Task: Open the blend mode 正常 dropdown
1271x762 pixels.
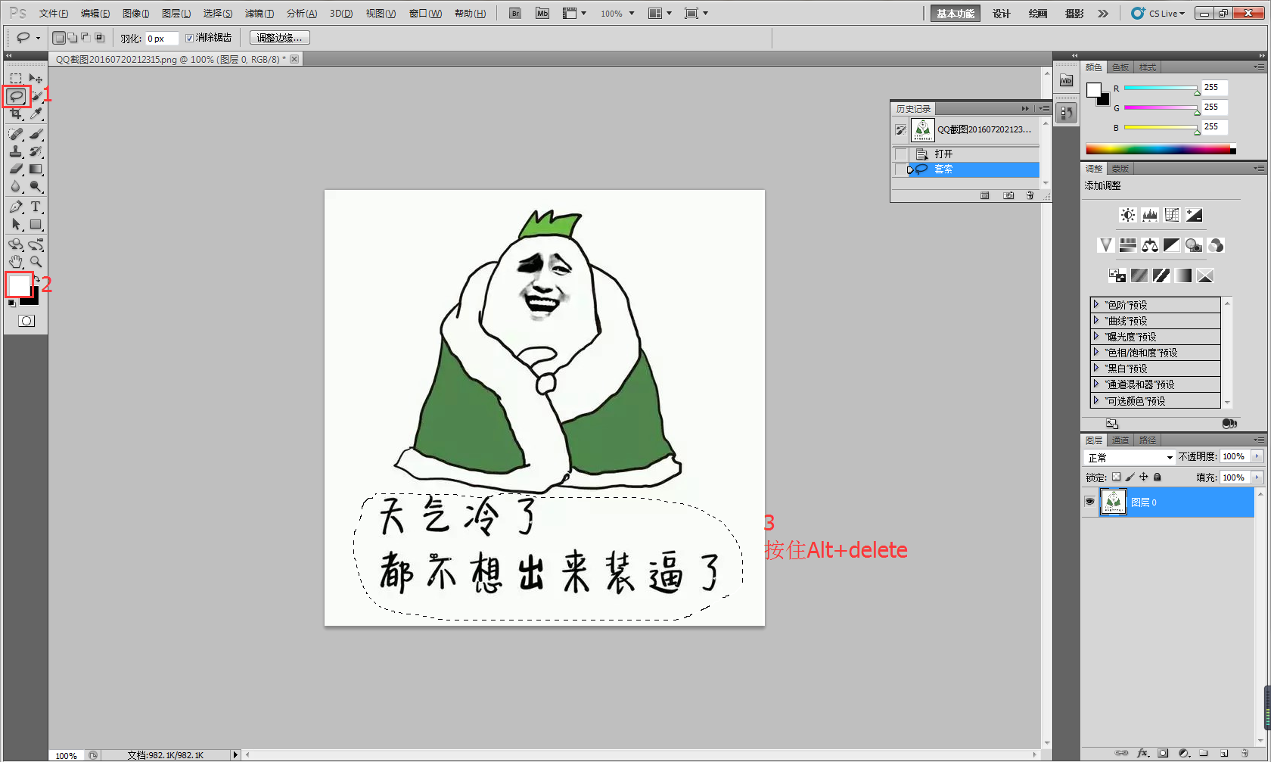Action: pos(1130,457)
